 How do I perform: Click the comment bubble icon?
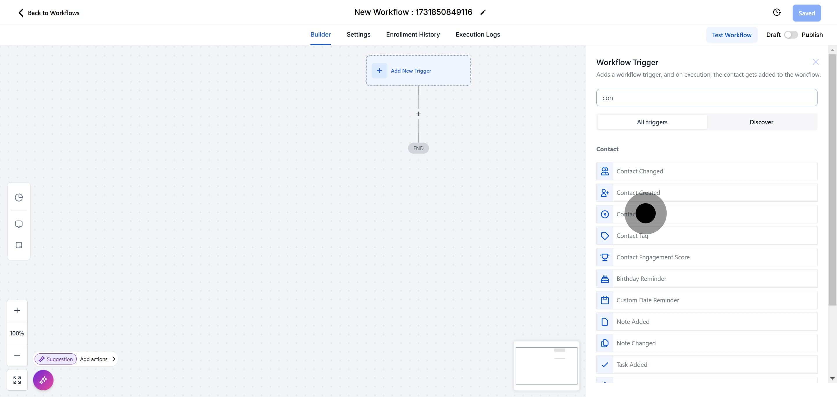pyautogui.click(x=19, y=224)
